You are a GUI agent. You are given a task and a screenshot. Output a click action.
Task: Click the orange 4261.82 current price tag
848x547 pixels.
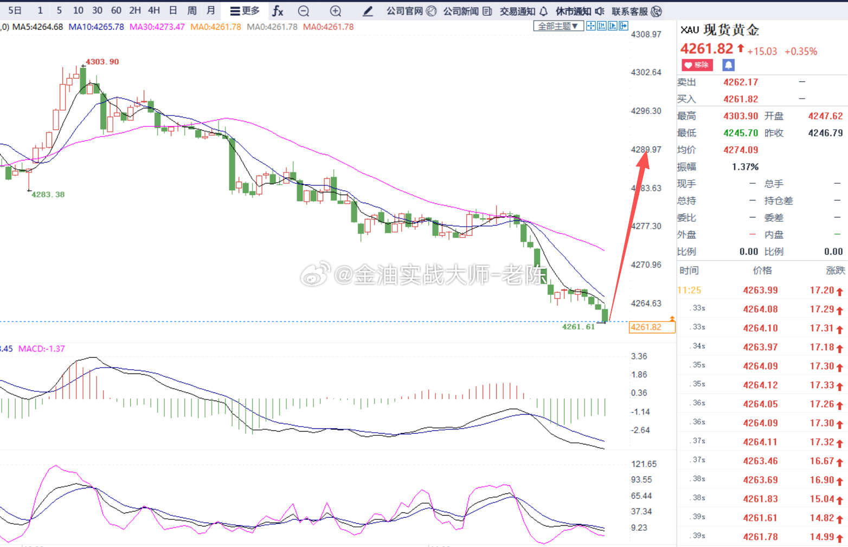click(652, 327)
